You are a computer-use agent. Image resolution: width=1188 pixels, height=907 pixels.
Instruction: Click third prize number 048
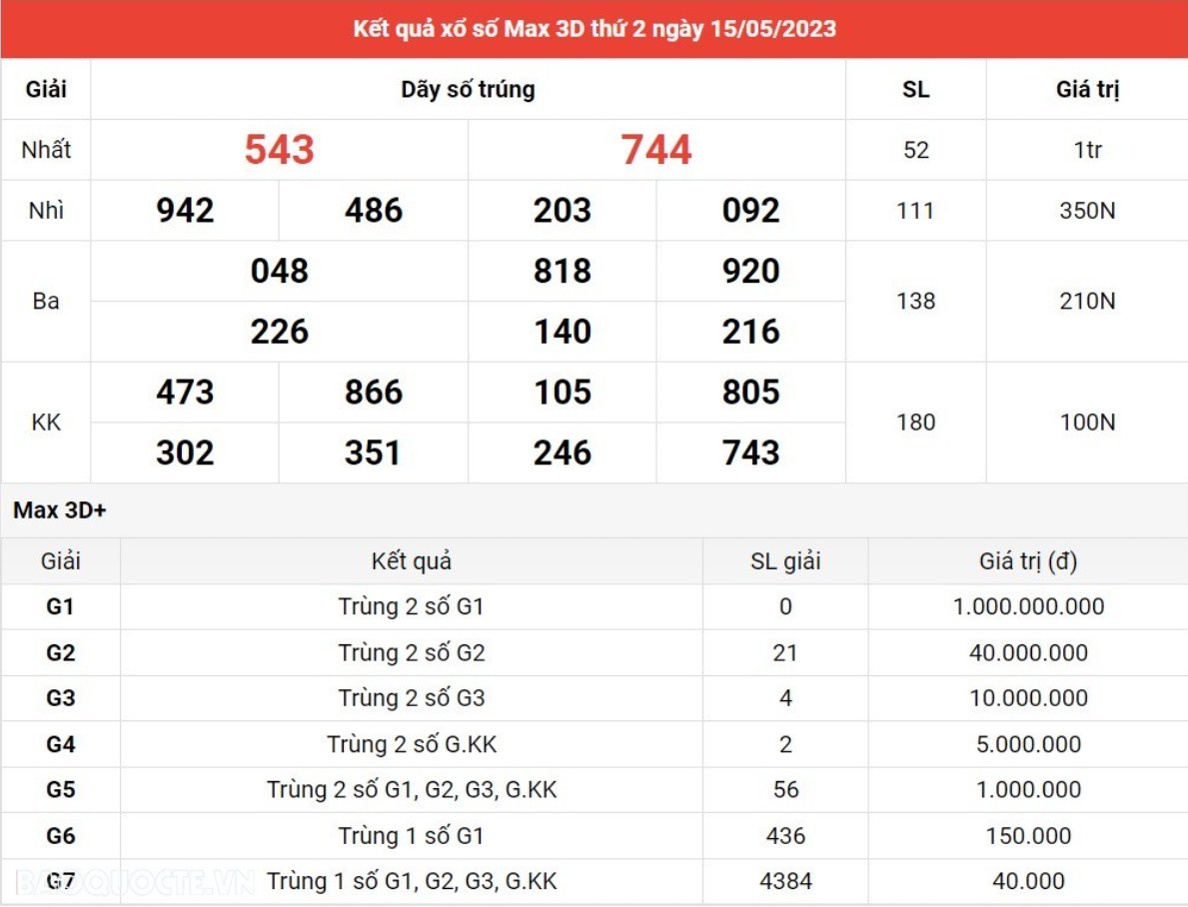280,271
